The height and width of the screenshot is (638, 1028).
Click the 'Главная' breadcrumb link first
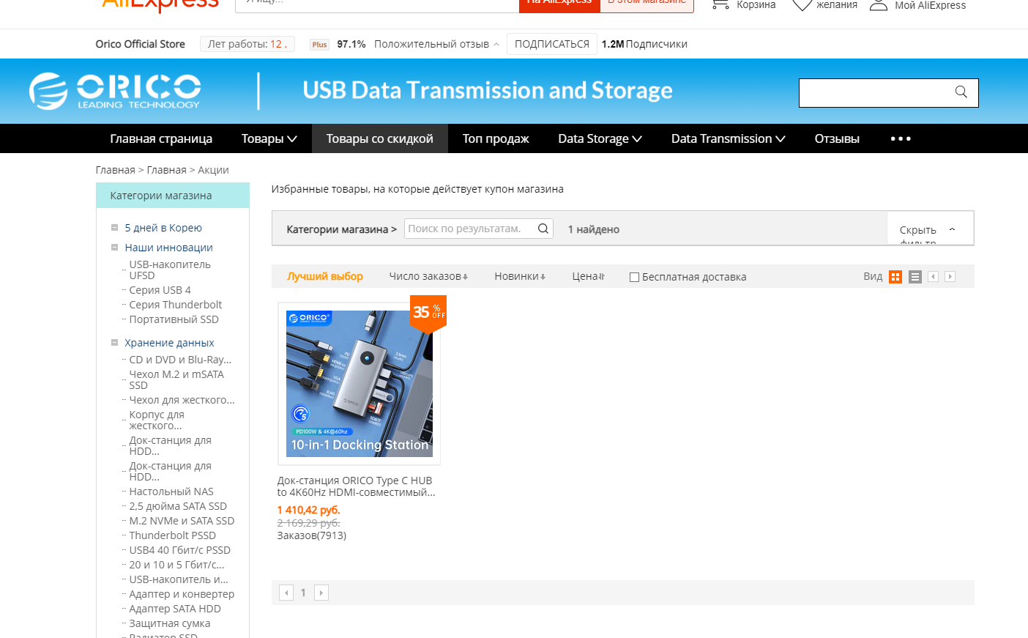pyautogui.click(x=115, y=170)
